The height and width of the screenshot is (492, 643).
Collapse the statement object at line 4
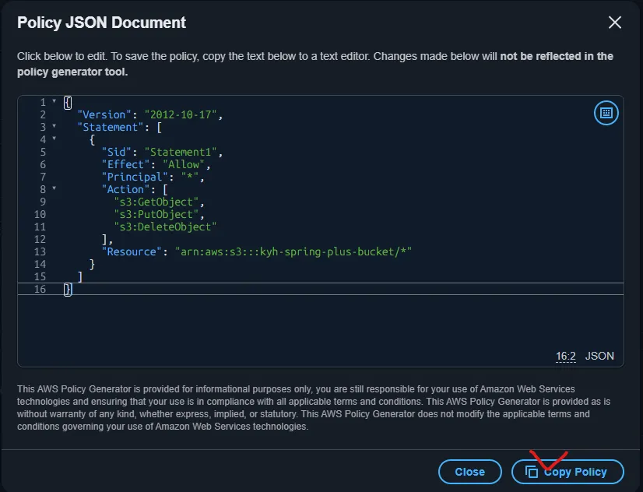[54, 139]
